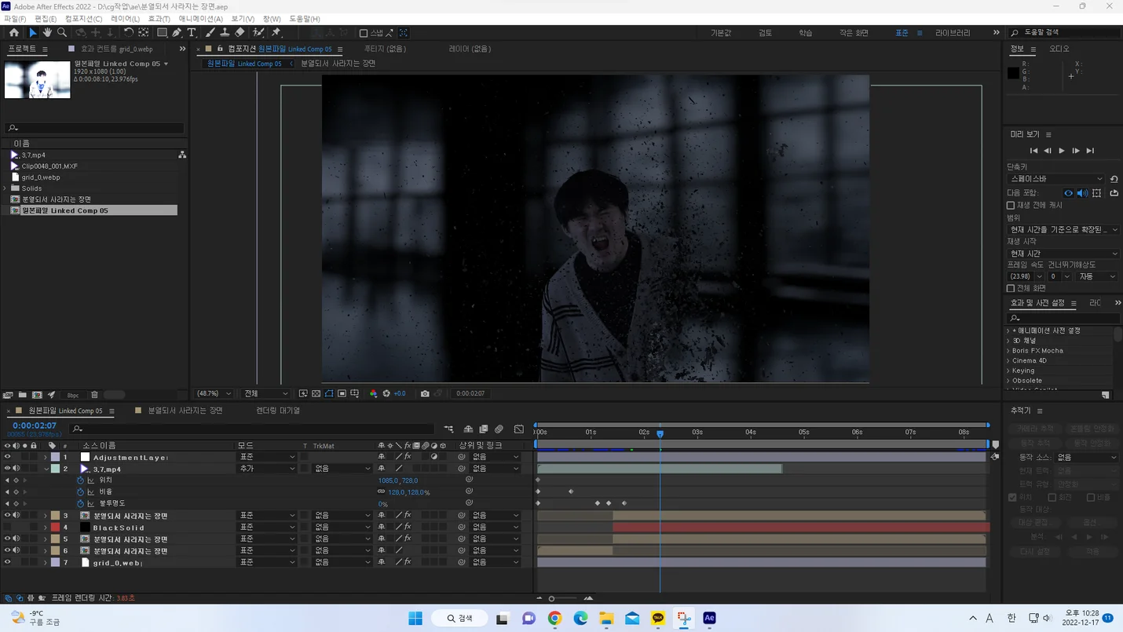Image resolution: width=1123 pixels, height=632 pixels.
Task: Open blend mode dropdown for 3,7.mp4 layer
Action: pyautogui.click(x=267, y=469)
